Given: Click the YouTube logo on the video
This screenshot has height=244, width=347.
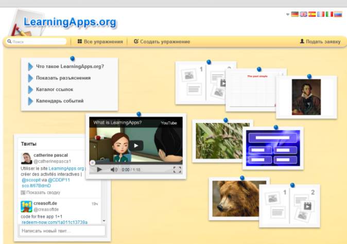Looking at the screenshot, I should [x=169, y=123].
